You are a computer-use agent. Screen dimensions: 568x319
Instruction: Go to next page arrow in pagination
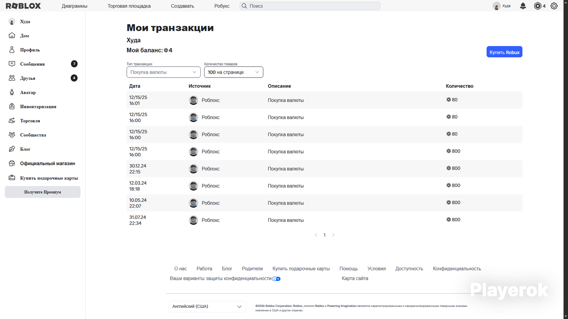[x=333, y=235]
